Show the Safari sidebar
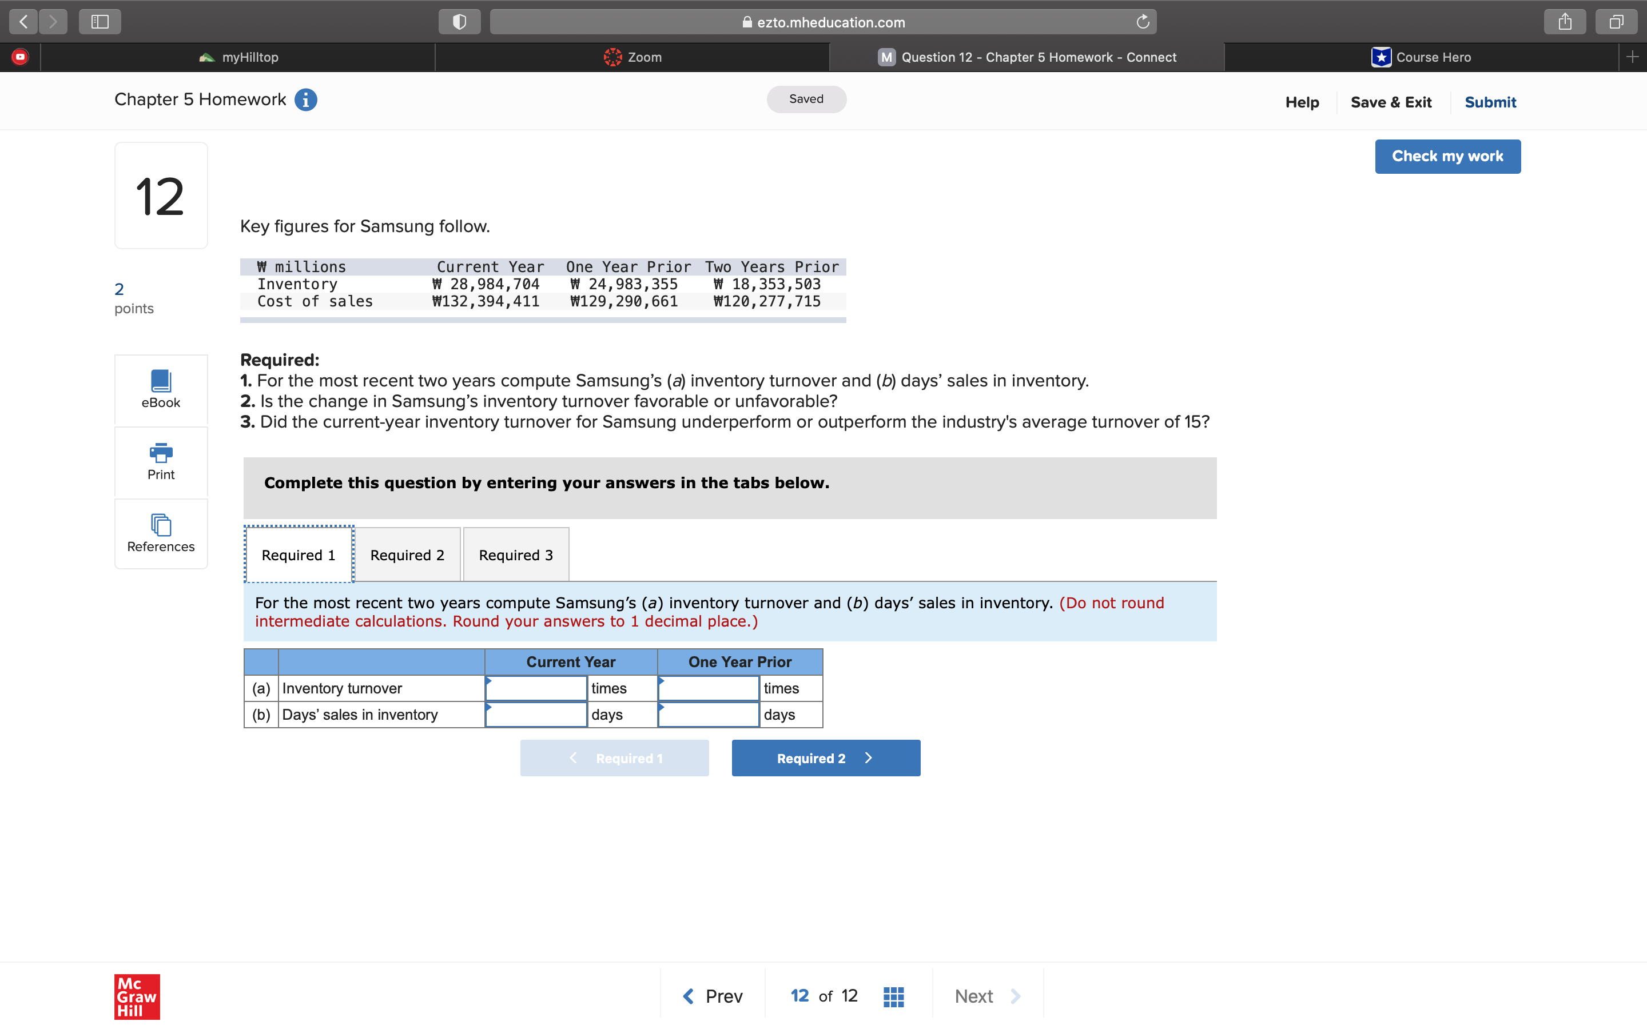The height and width of the screenshot is (1029, 1647). coord(100,21)
